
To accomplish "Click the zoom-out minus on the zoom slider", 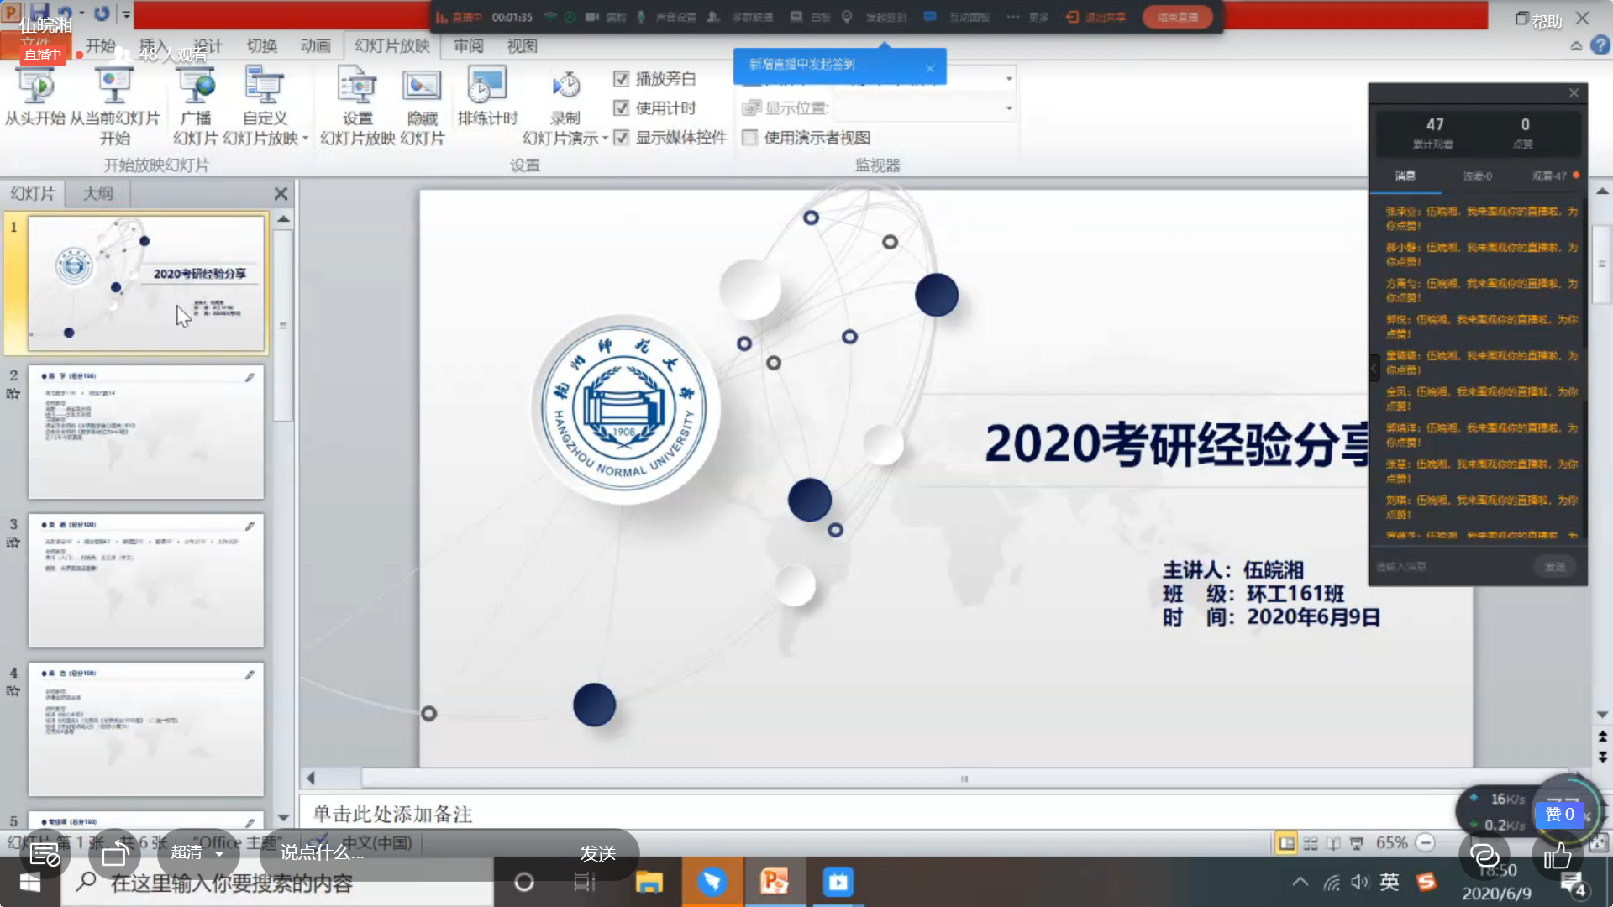I will click(x=1426, y=842).
